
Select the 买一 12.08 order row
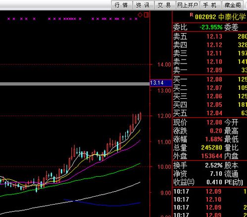tap(210, 79)
